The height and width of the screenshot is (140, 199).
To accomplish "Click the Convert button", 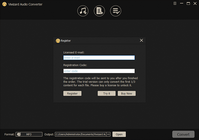I will [x=183, y=134].
